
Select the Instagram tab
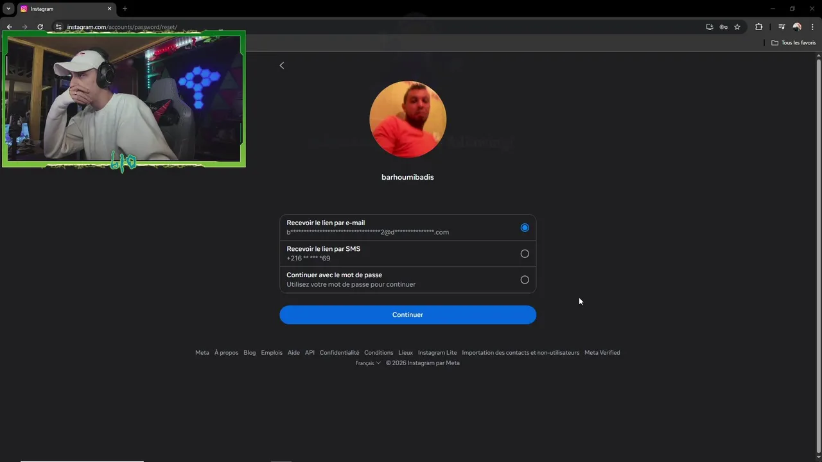coord(66,9)
